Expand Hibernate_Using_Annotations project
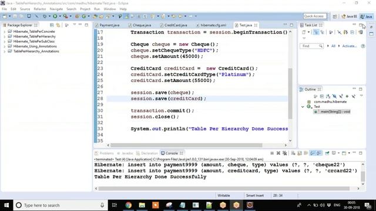The image size is (376, 211). coord(4,46)
